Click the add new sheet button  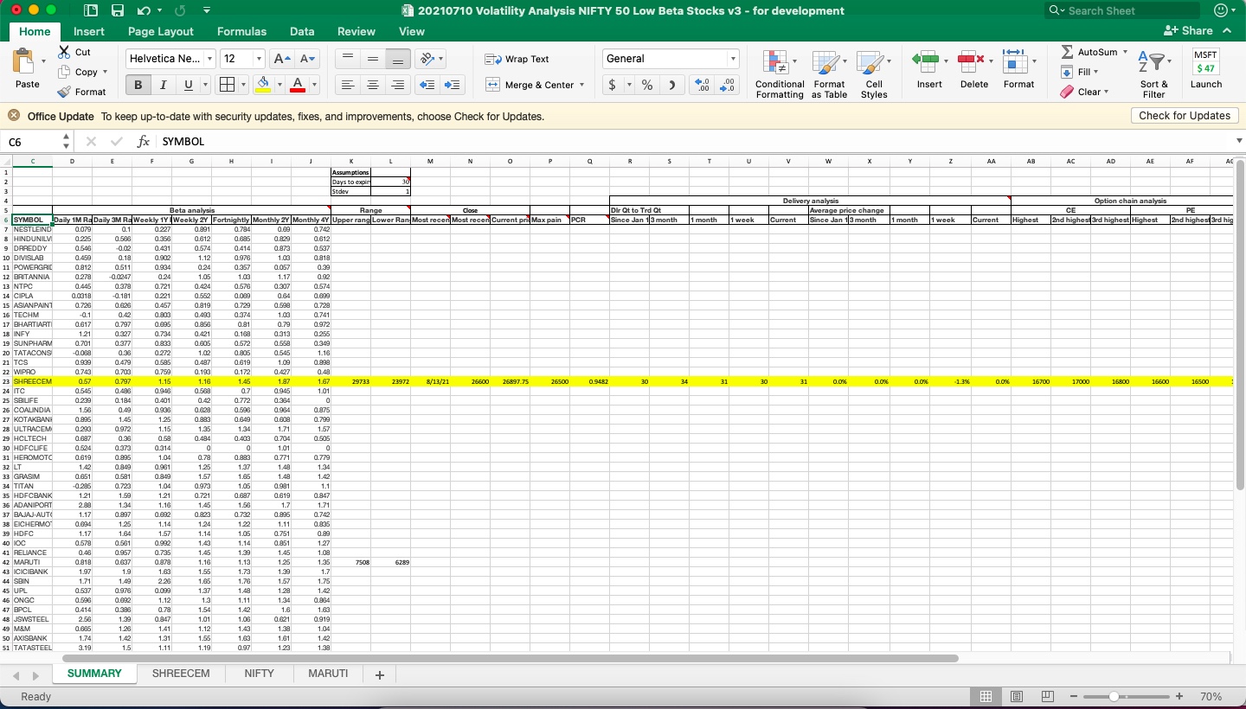click(x=378, y=674)
